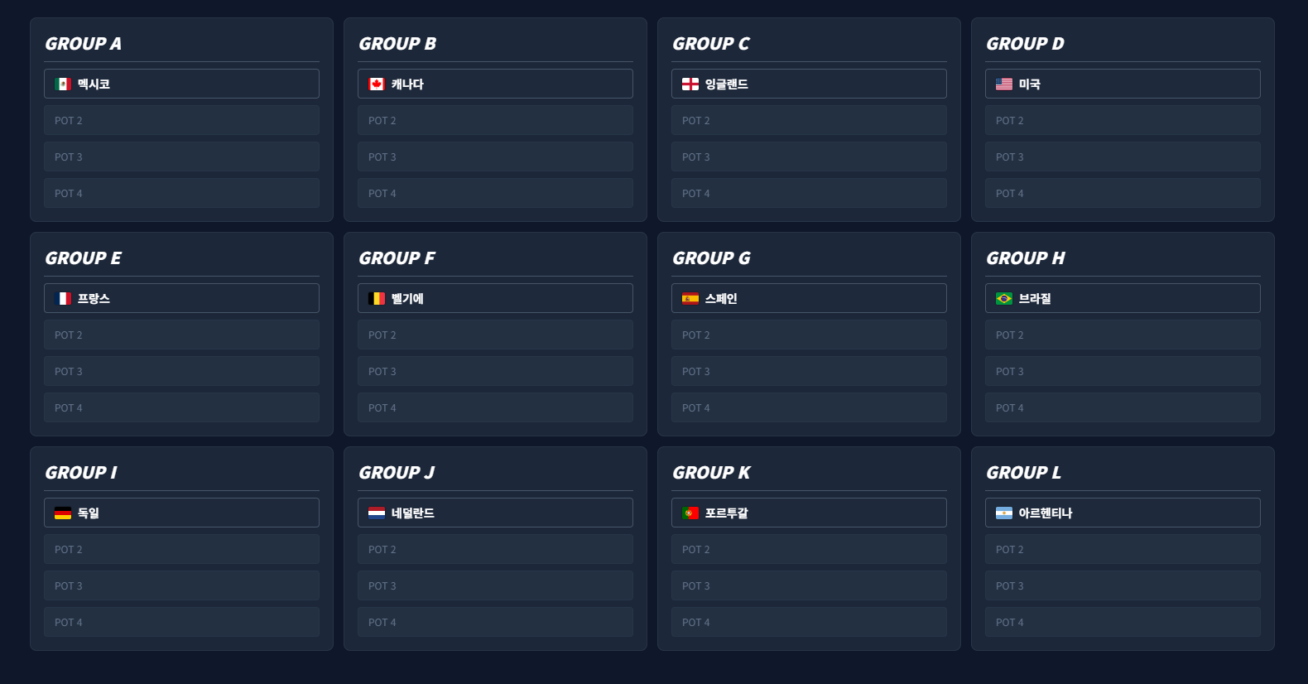Select the POT 2 slot in Group H
The width and height of the screenshot is (1308, 684).
(1123, 335)
